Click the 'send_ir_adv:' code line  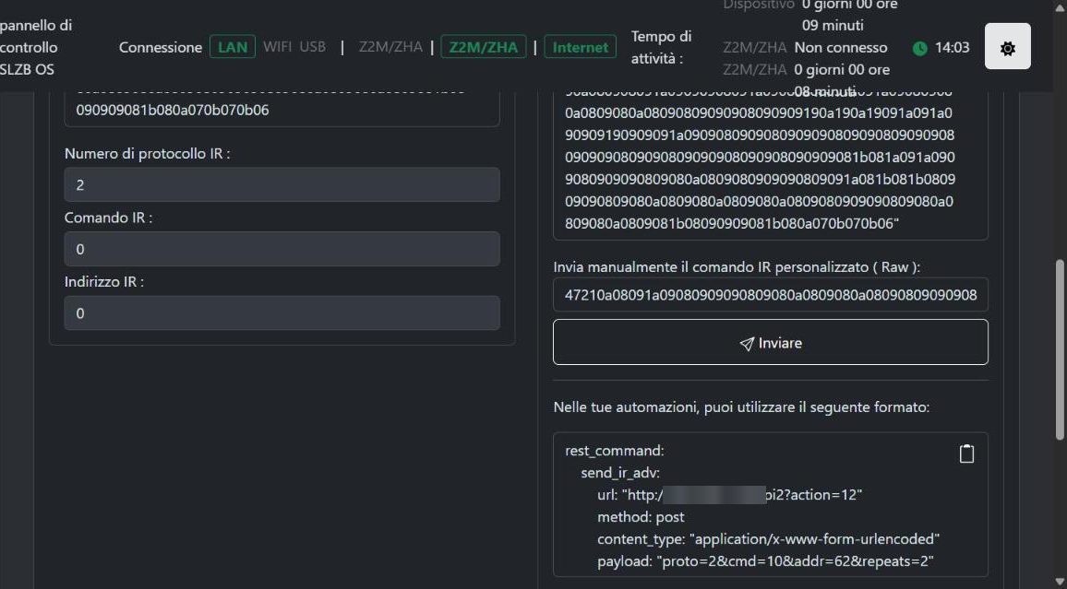pos(620,473)
